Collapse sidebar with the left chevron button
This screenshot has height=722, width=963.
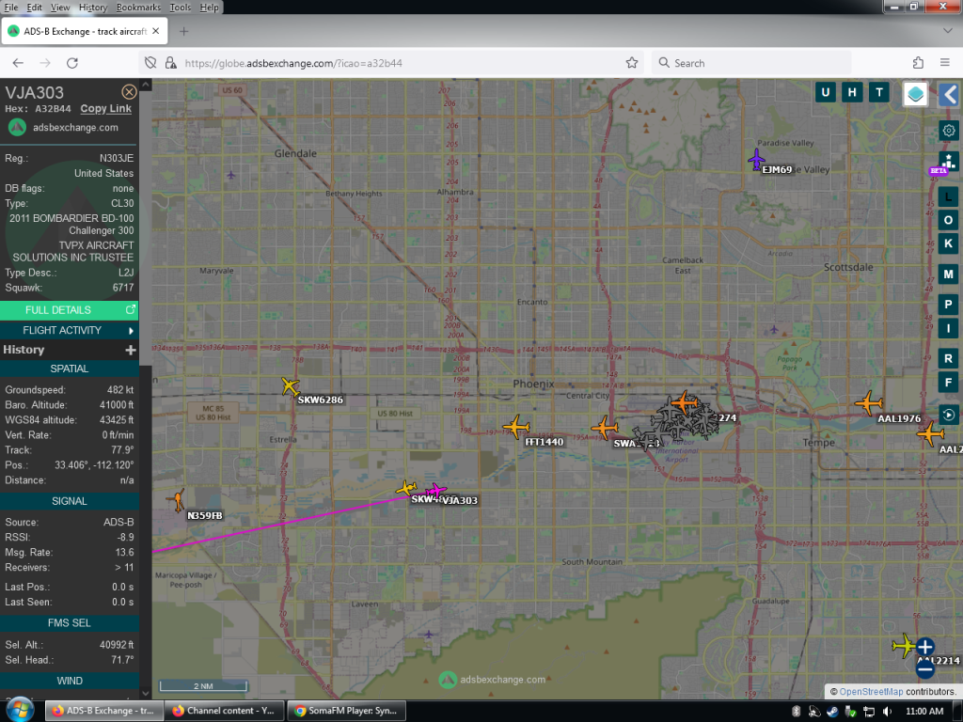tap(950, 95)
